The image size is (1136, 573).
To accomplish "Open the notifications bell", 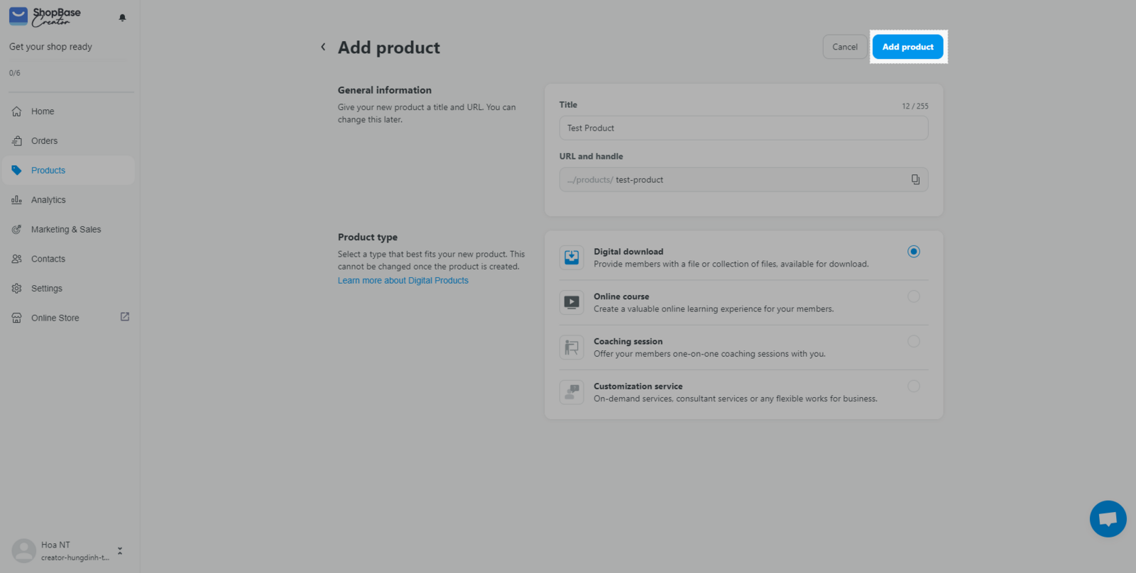I will click(x=122, y=18).
